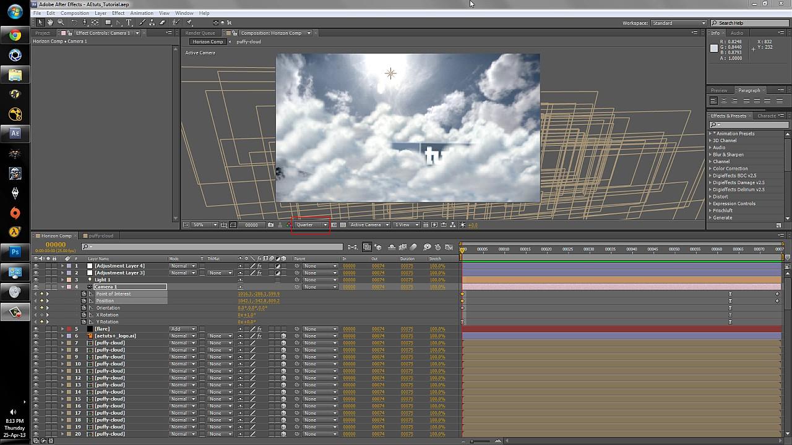Open the Quarter resolution dropdown

pos(311,225)
